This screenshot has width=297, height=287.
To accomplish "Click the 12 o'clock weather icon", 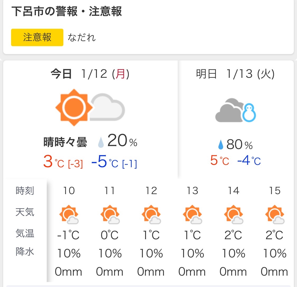I will [x=151, y=214].
